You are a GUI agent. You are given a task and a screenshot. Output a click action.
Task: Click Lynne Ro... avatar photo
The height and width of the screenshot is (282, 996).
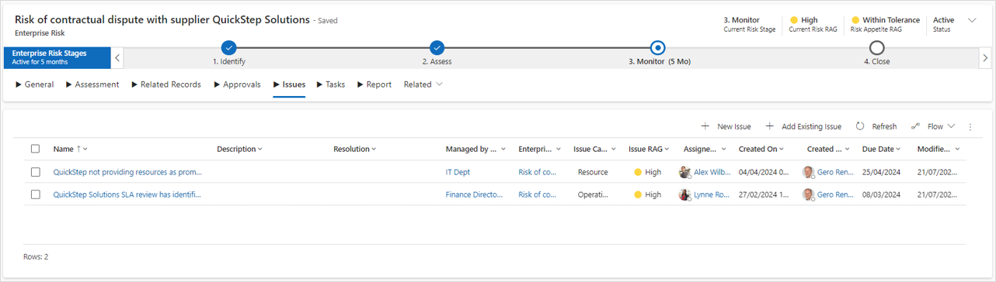coord(684,194)
